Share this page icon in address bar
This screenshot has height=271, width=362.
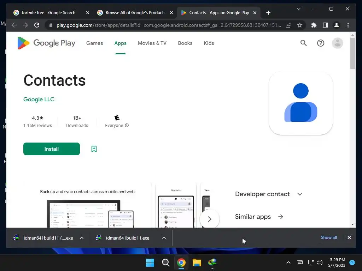coord(288,25)
